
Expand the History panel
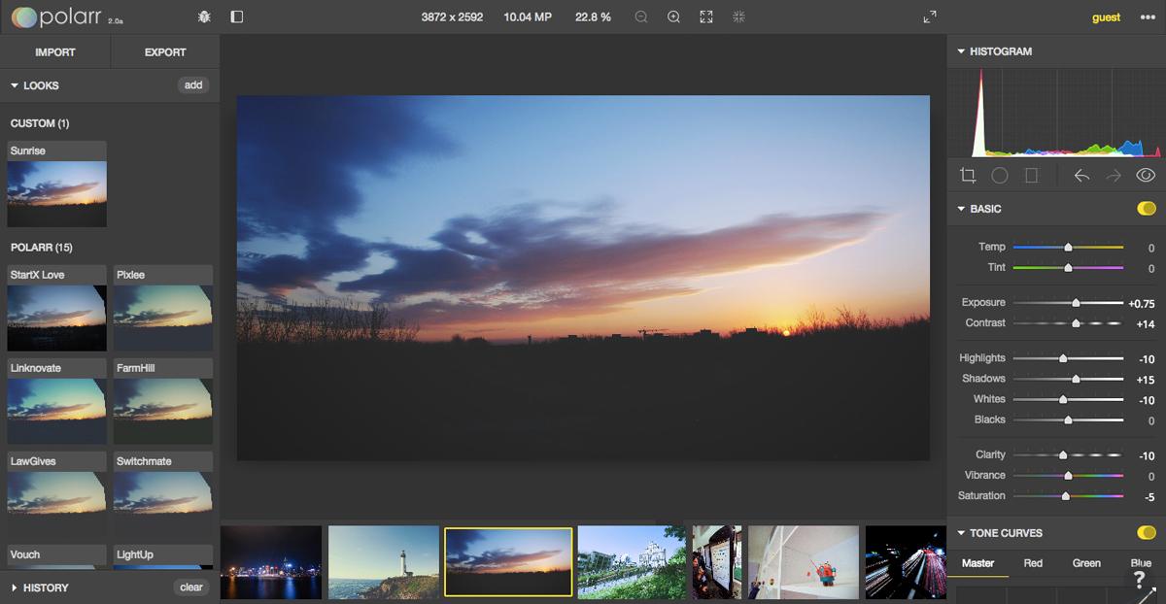[14, 587]
